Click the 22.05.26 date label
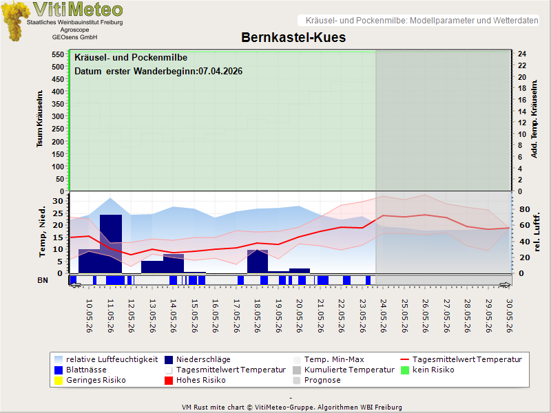 [x=341, y=316]
